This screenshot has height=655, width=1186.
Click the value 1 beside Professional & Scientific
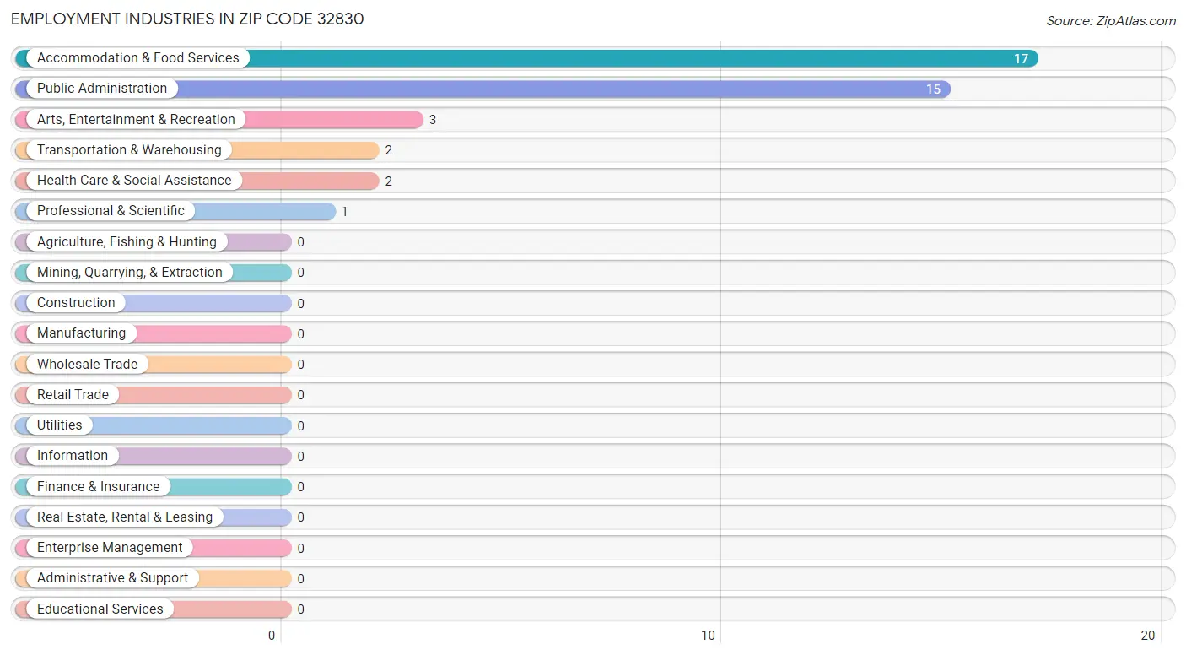(345, 212)
